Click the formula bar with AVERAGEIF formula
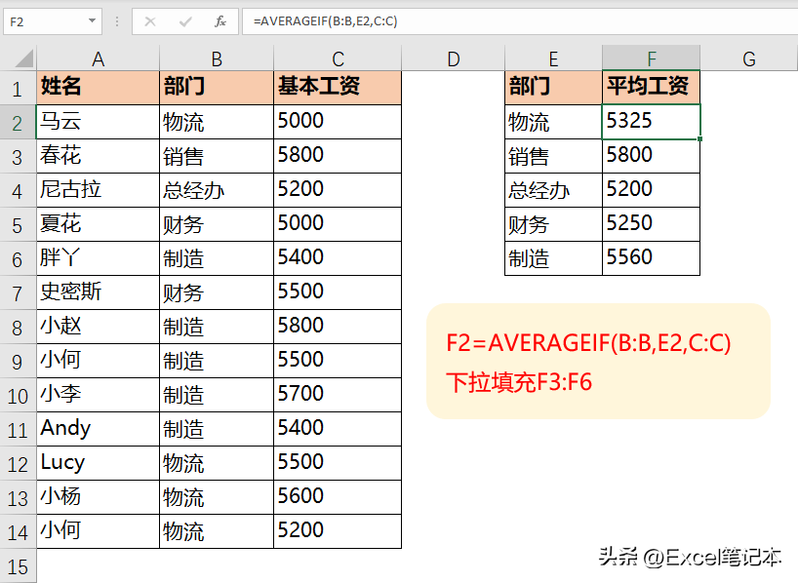 [520, 21]
